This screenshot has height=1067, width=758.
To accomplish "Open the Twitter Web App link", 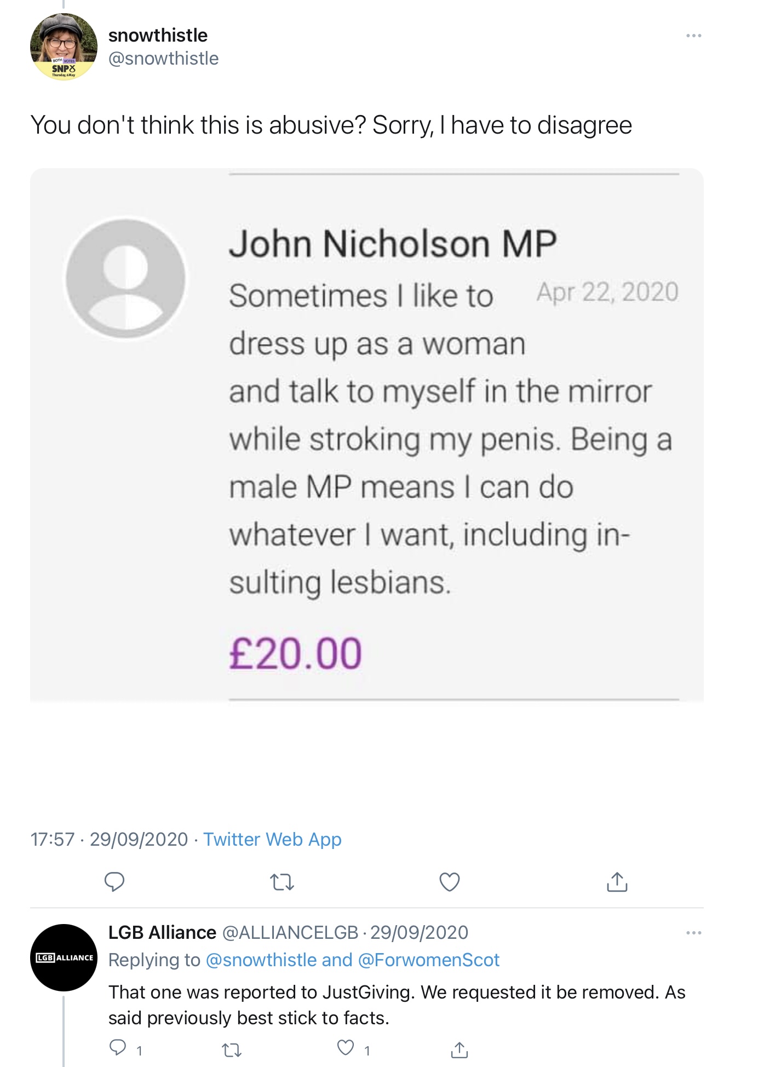I will [272, 839].
